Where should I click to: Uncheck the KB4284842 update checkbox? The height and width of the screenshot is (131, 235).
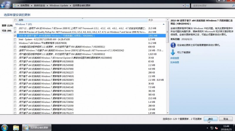15,36
